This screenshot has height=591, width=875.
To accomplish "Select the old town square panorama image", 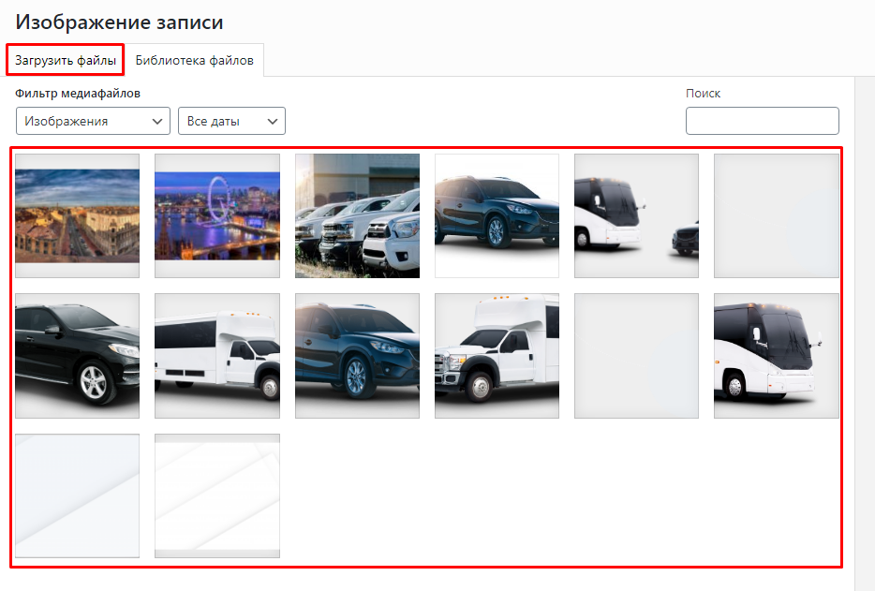I will pyautogui.click(x=77, y=216).
